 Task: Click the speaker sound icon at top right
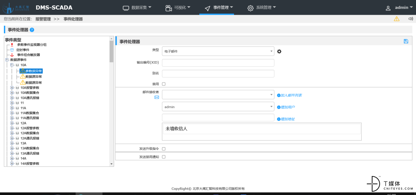[x=410, y=19]
